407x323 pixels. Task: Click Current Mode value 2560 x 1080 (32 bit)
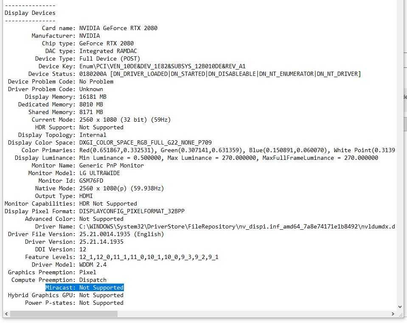tap(113, 120)
